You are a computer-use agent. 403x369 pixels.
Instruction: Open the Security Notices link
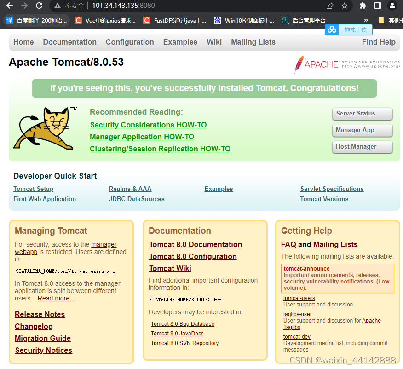click(x=44, y=351)
